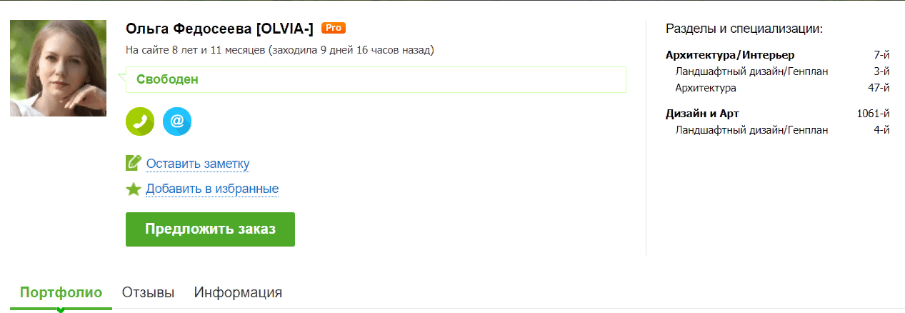Click the orange Pro badge
905x313 pixels.
coord(334,28)
